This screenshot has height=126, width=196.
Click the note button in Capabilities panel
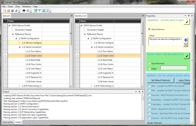pyautogui.click(x=187, y=21)
